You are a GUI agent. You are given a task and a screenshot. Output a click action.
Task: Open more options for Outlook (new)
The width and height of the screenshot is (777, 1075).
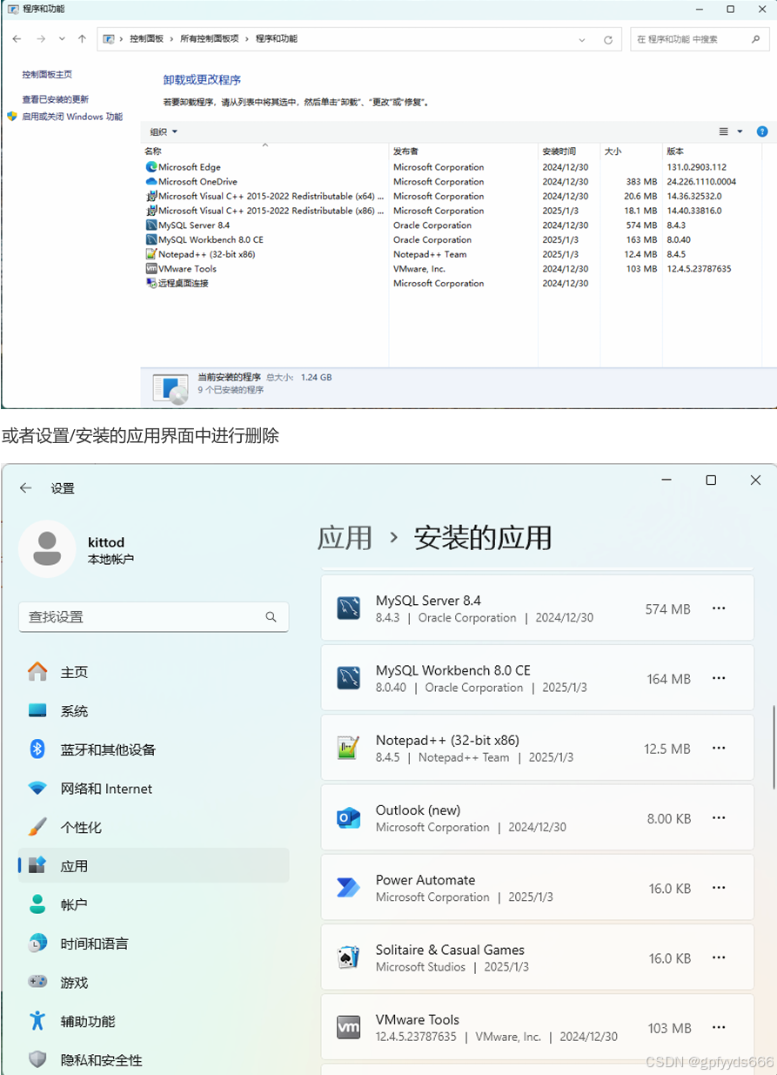(719, 818)
